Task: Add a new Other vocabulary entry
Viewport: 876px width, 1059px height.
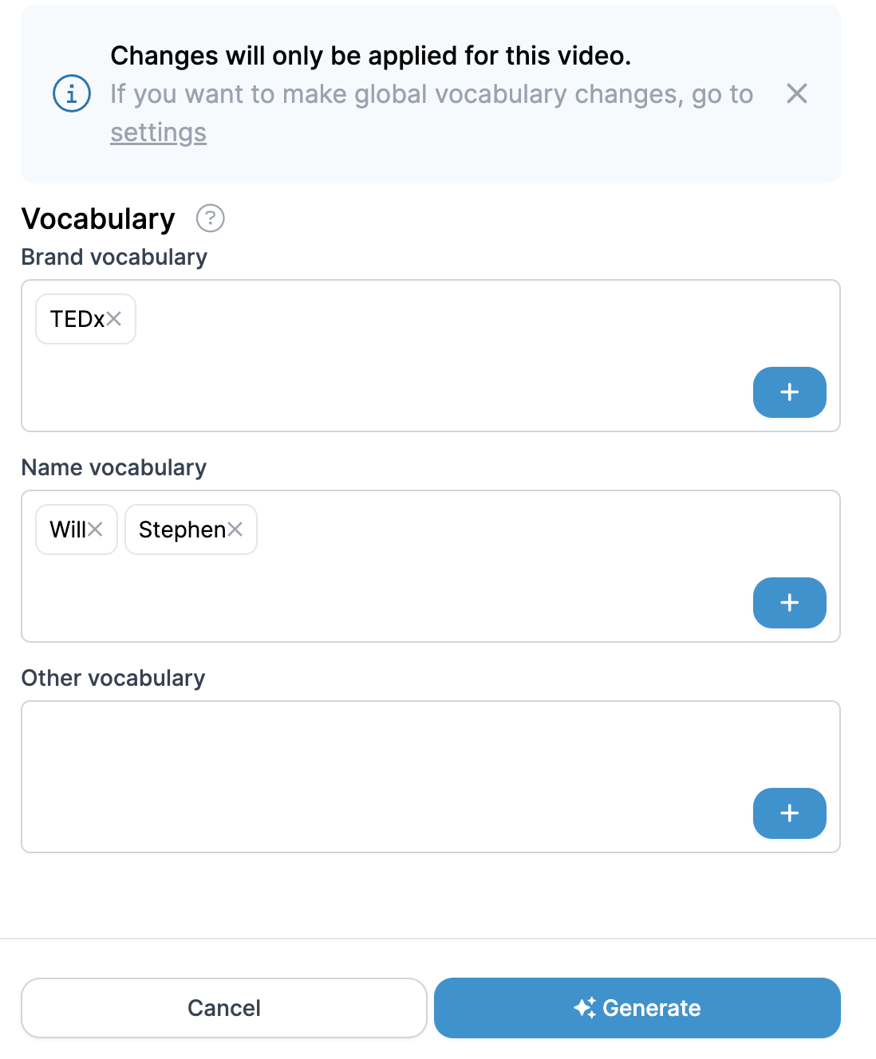Action: [x=789, y=813]
